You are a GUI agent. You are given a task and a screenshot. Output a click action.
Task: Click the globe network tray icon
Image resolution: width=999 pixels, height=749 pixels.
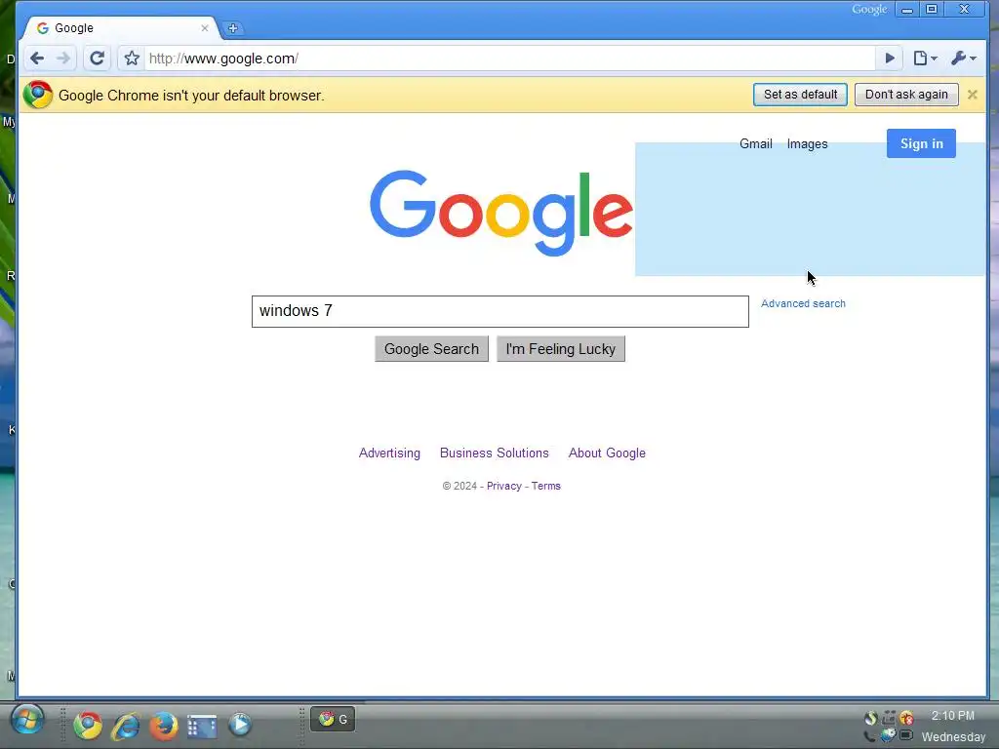coord(888,735)
